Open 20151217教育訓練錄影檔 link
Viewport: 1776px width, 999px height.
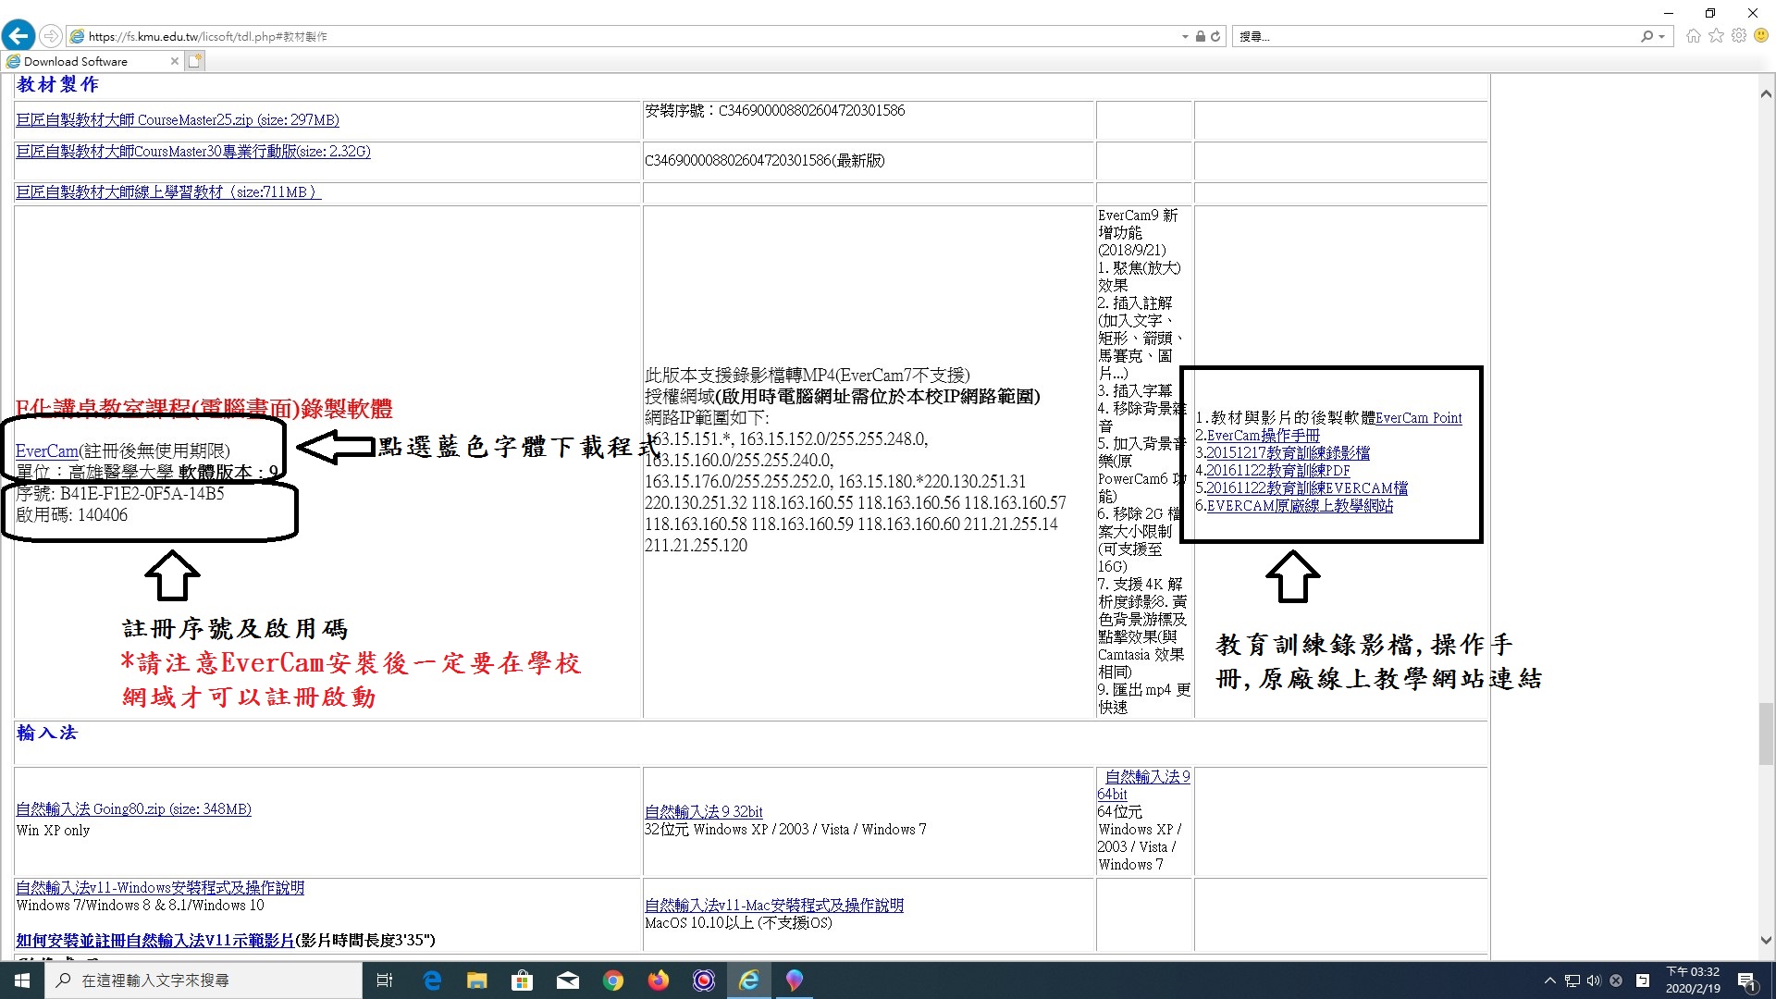(1288, 453)
